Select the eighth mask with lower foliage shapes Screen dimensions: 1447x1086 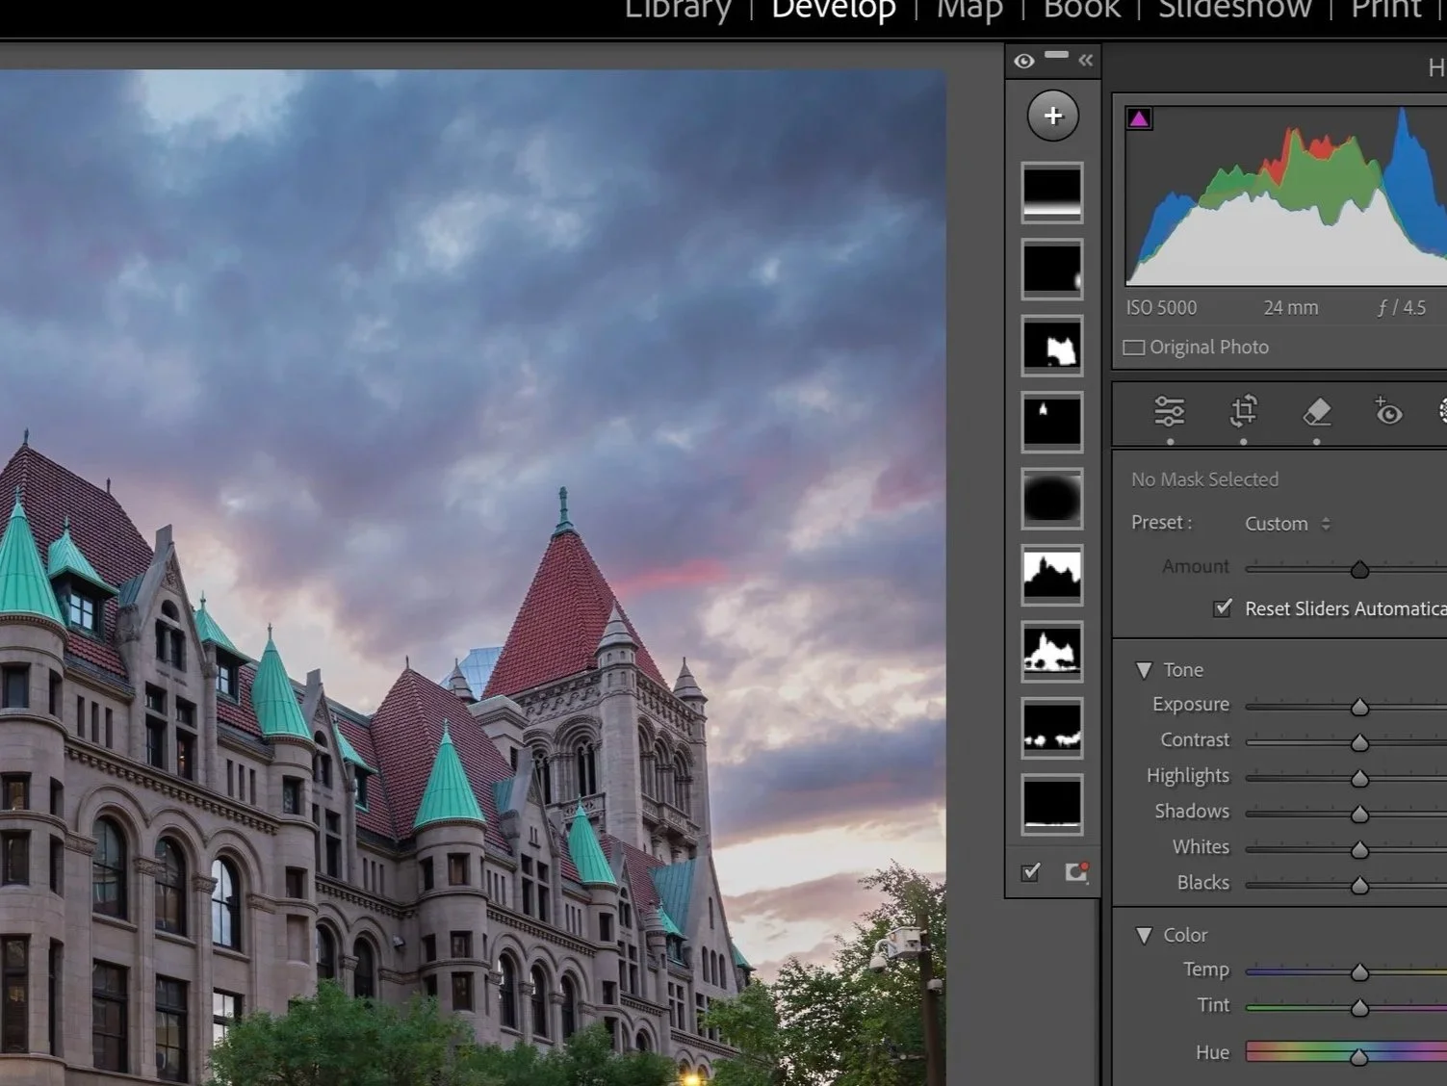(x=1051, y=728)
